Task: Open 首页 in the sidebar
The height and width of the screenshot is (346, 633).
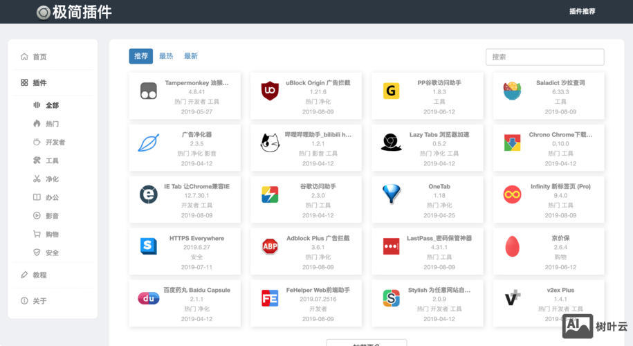Action: pyautogui.click(x=39, y=57)
